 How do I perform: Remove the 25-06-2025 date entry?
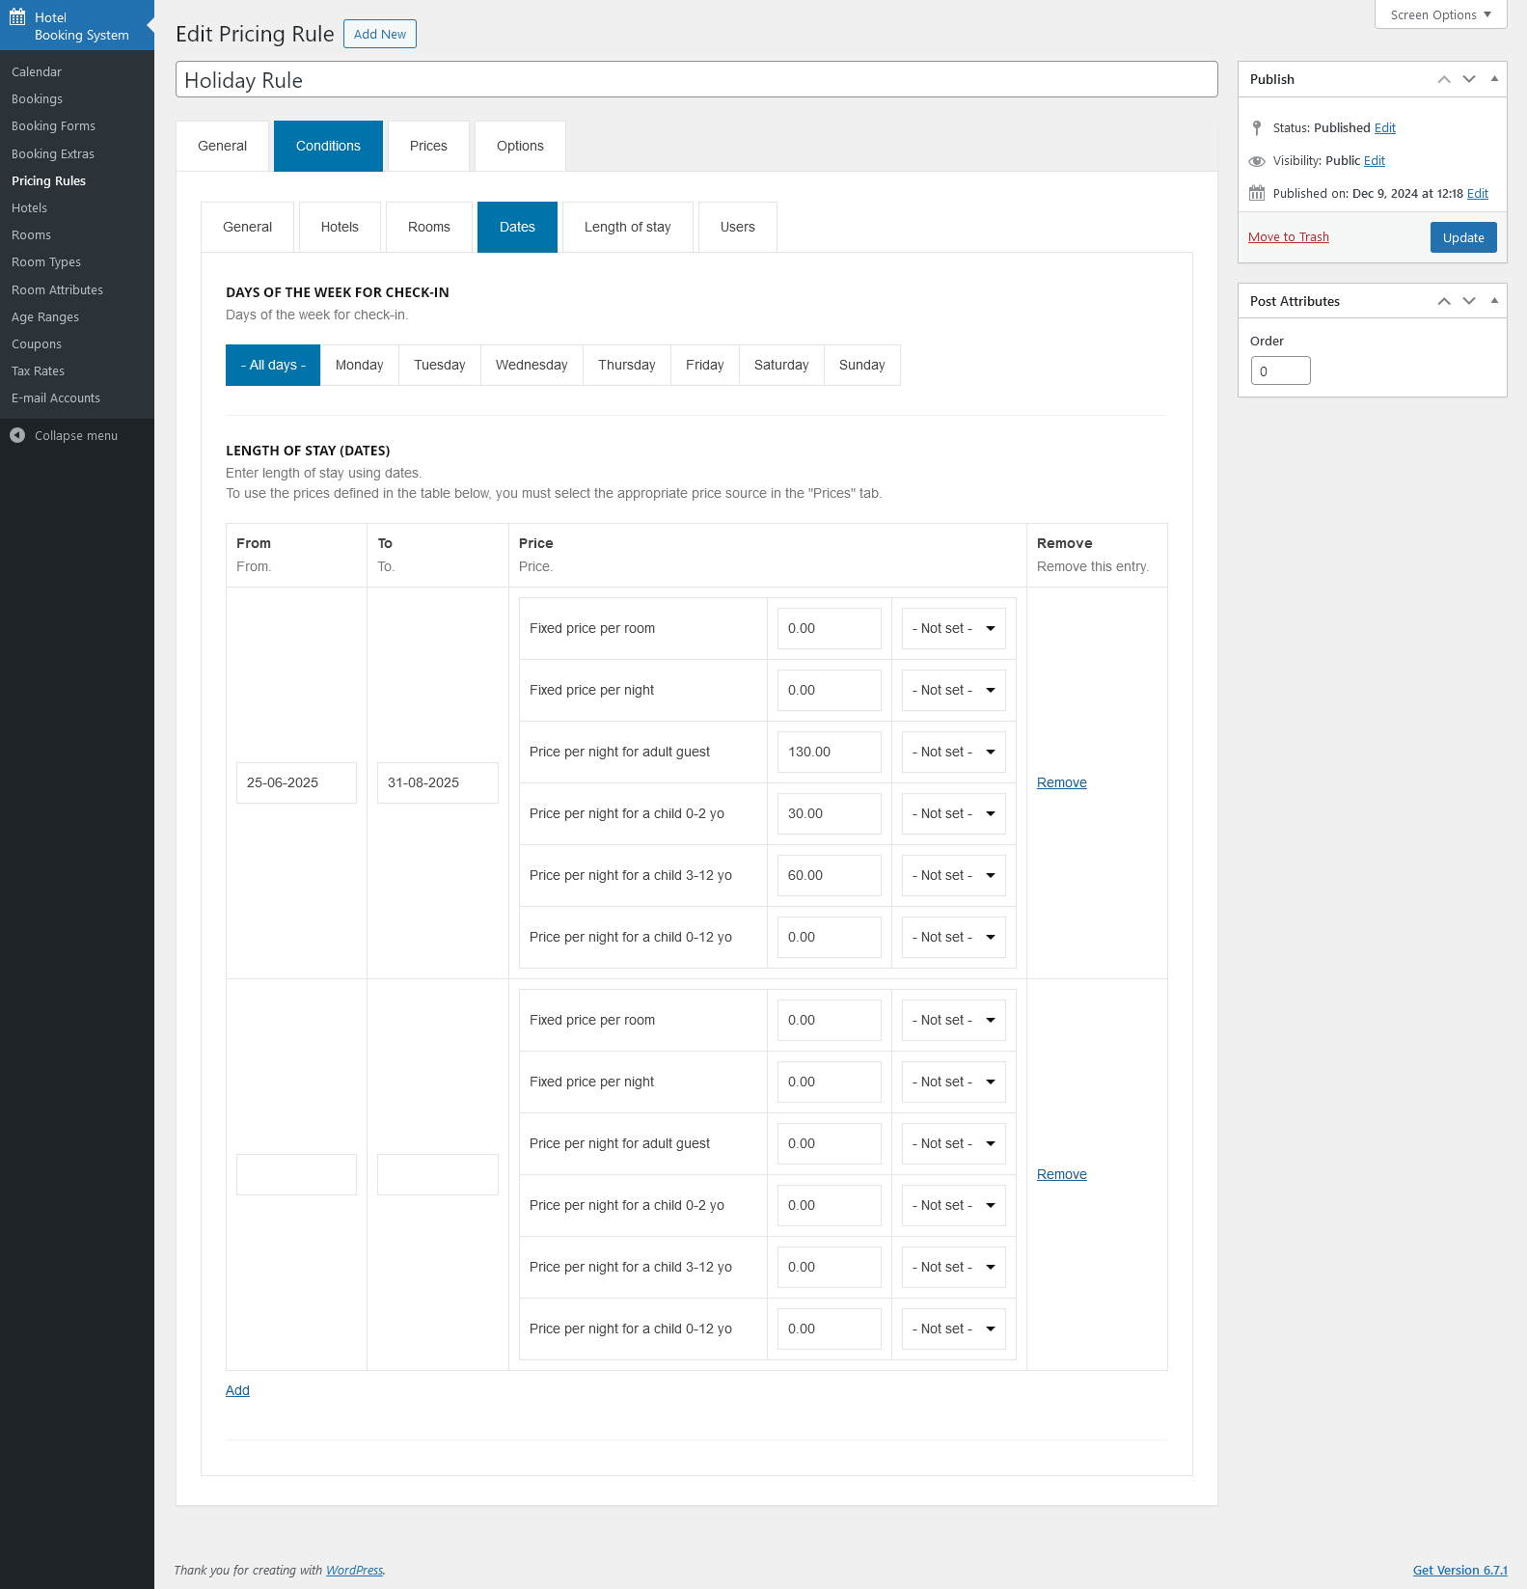point(1062,782)
